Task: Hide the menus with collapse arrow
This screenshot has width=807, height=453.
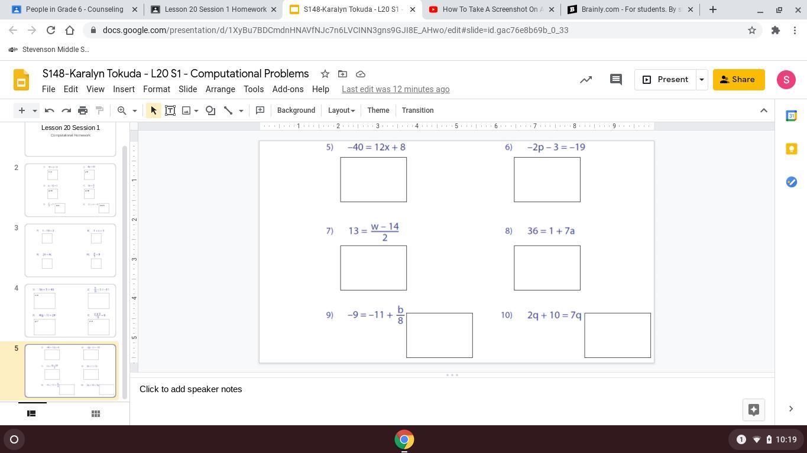Action: (764, 110)
